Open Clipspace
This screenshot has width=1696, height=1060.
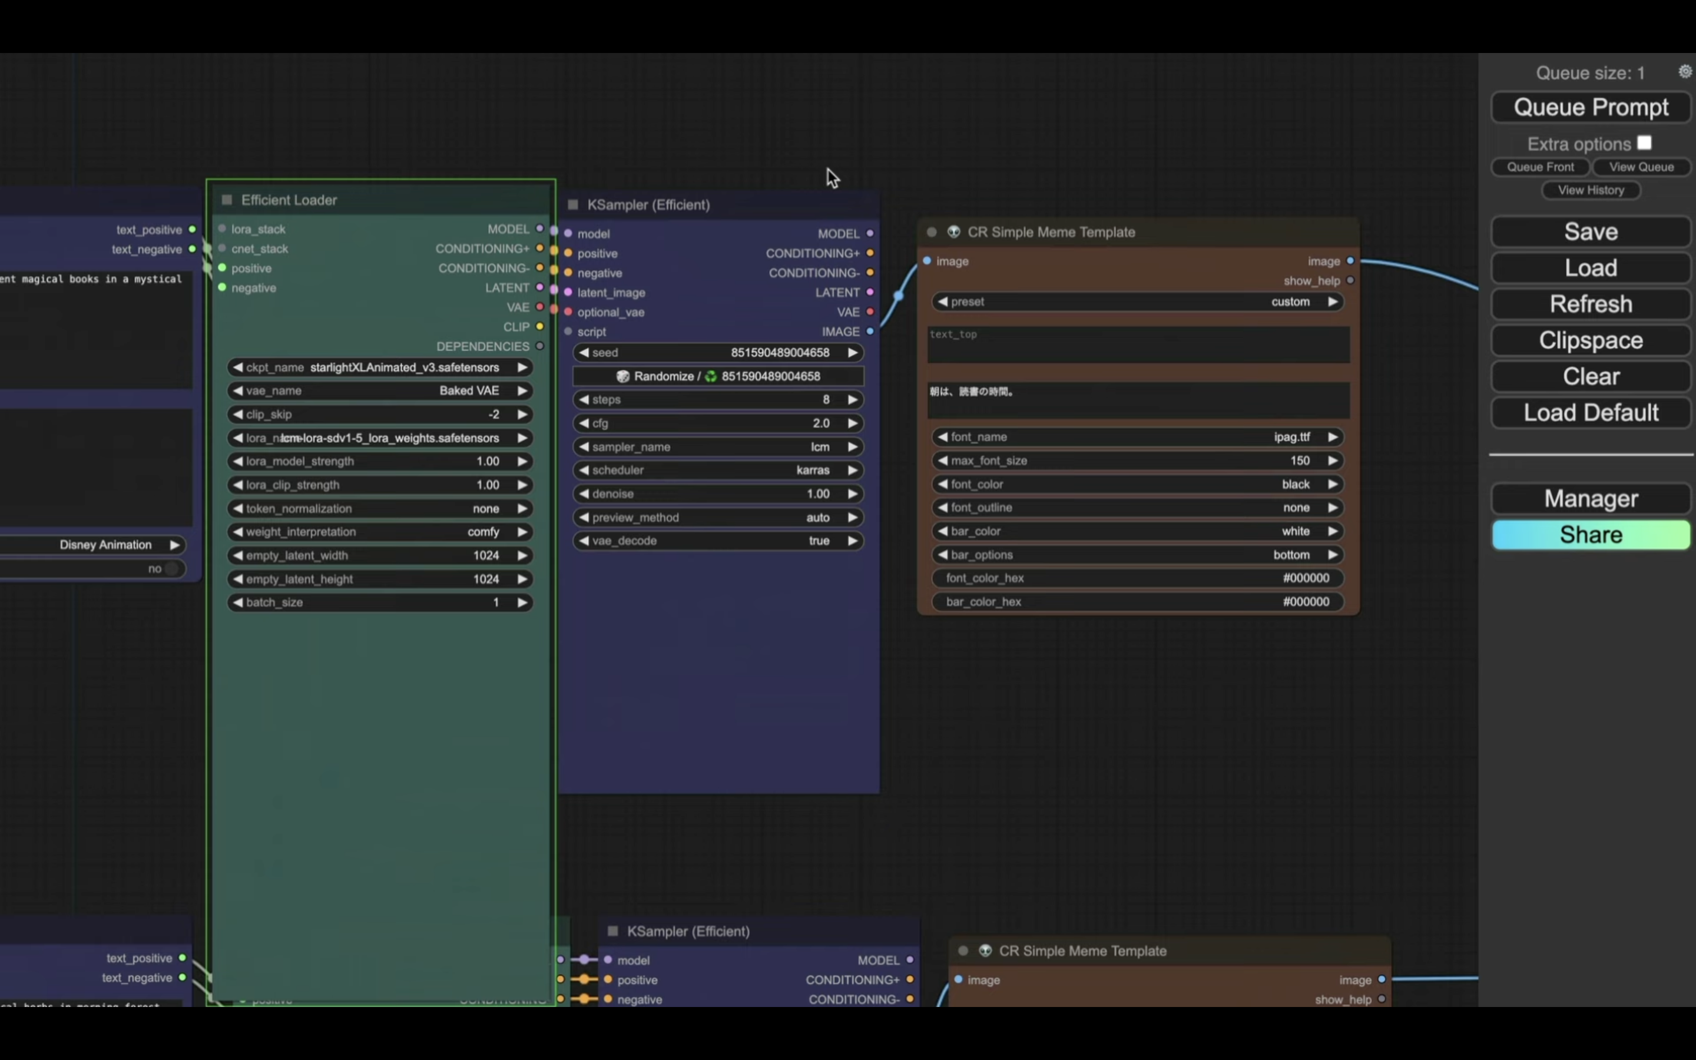click(1591, 341)
